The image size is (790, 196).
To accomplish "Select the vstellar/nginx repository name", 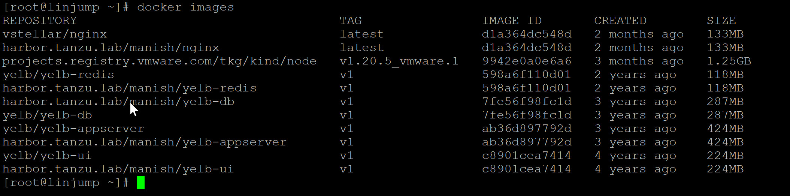I will (x=55, y=34).
